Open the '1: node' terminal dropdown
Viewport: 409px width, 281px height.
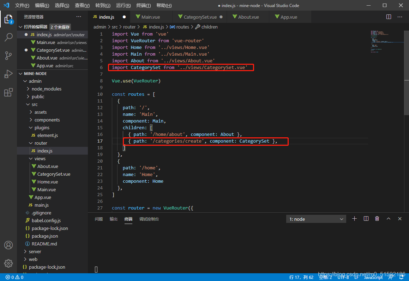[x=316, y=219]
